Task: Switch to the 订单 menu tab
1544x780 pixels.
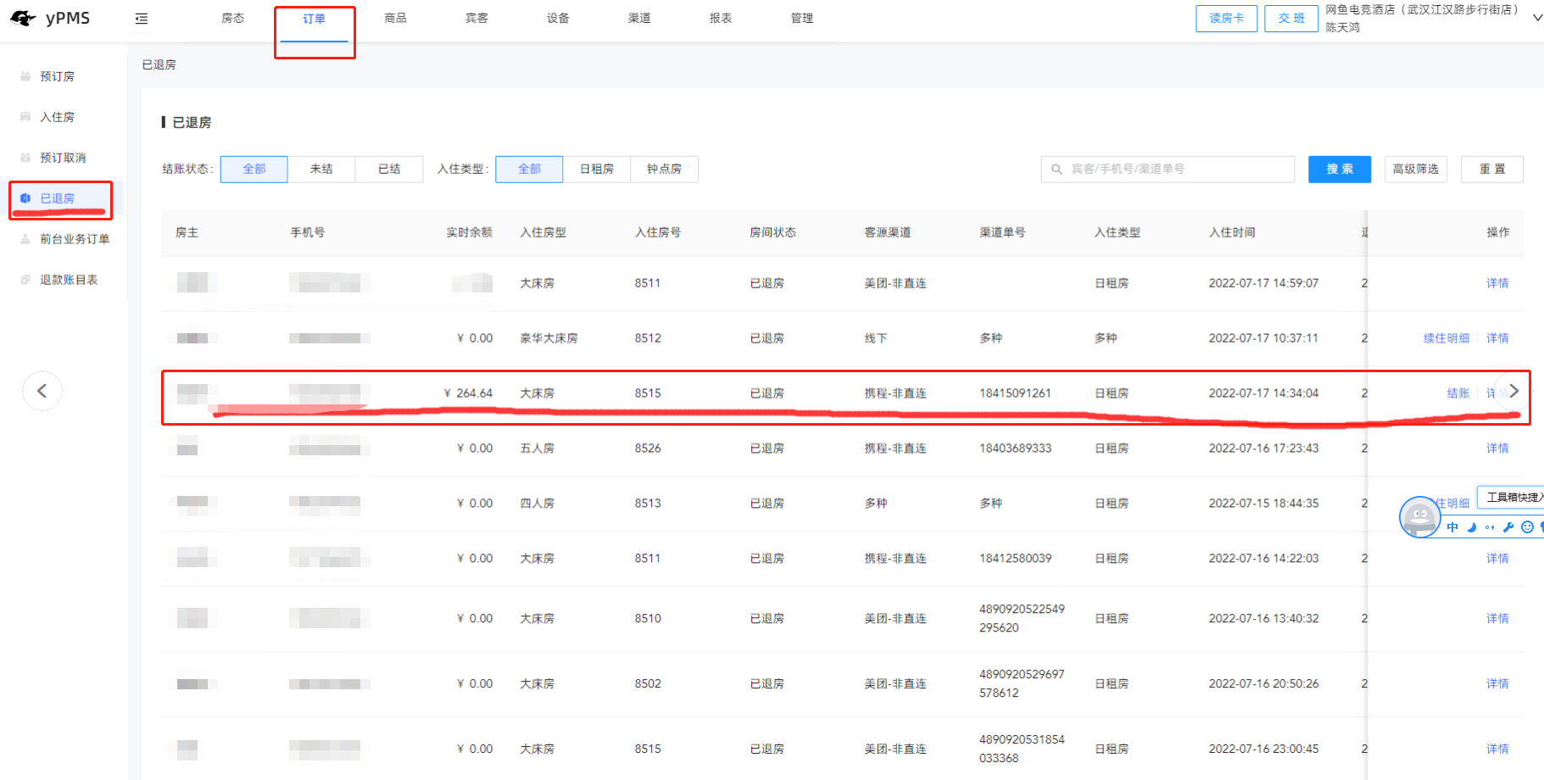Action: (x=315, y=19)
